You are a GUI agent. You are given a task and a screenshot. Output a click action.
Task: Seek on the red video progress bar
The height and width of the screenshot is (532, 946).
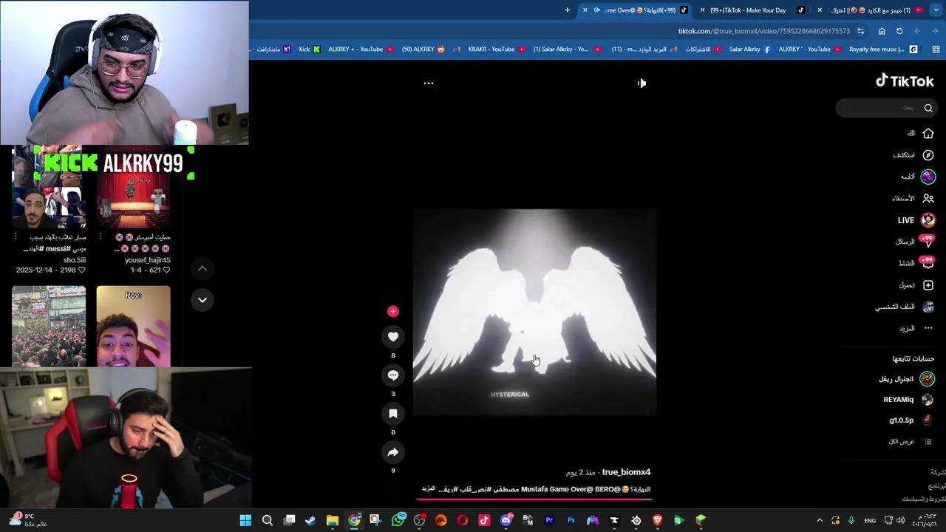tap(534, 499)
